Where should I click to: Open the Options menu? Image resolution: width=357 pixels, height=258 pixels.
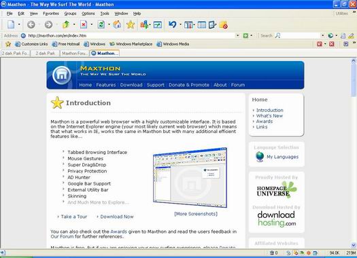click(88, 14)
